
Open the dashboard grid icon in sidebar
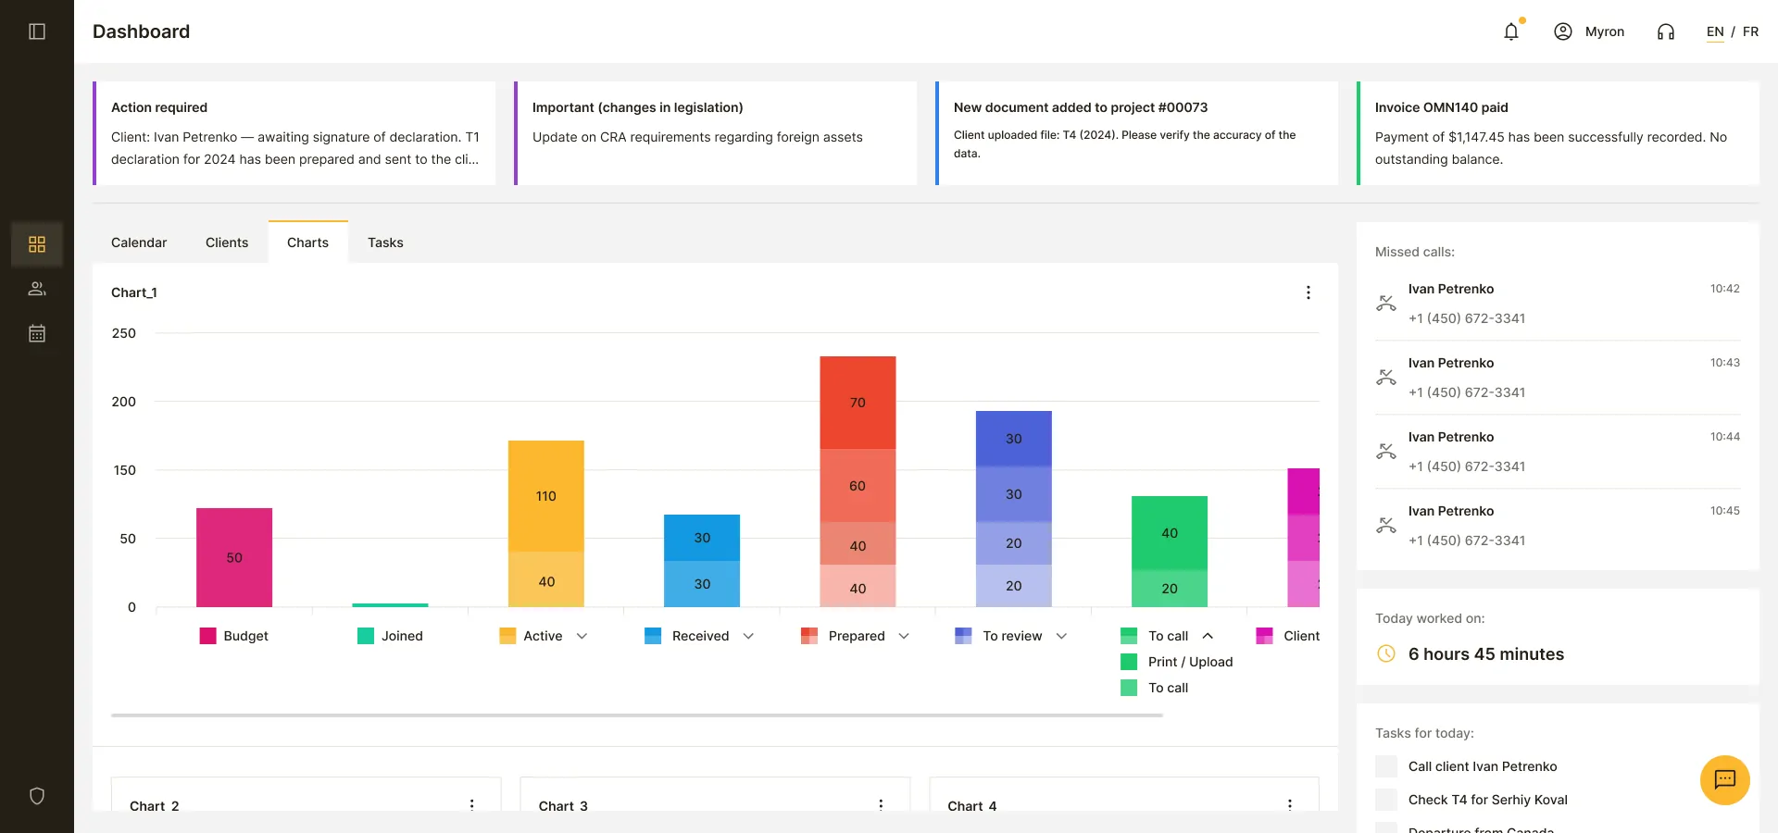tap(37, 244)
